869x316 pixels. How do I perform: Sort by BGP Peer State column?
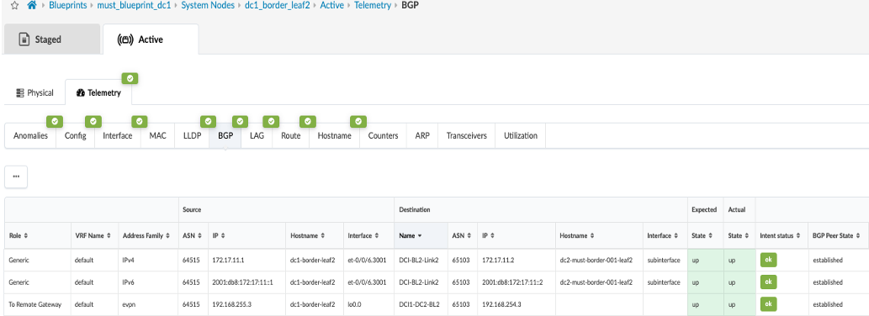(837, 236)
